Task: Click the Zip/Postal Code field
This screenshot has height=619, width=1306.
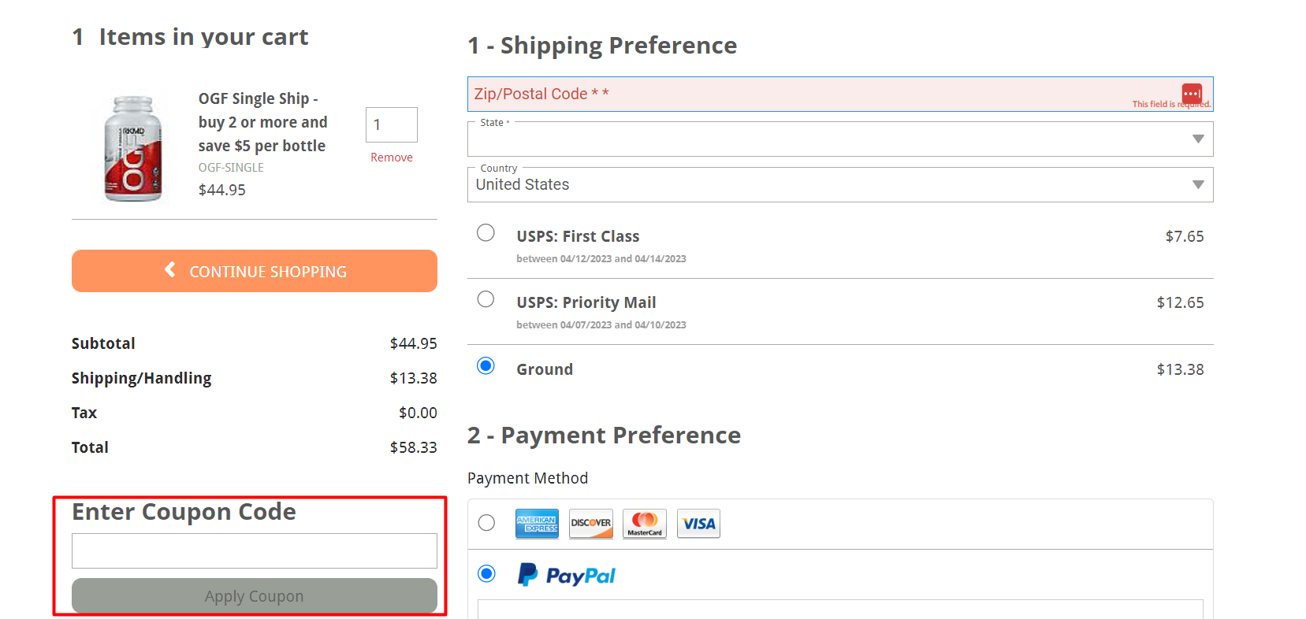Action: pos(840,94)
